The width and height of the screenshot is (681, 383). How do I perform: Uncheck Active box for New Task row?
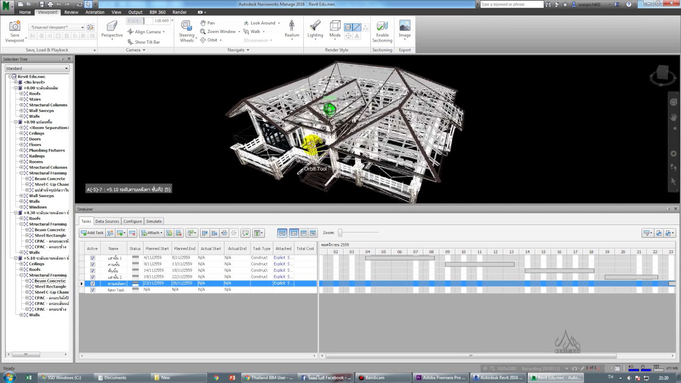(x=93, y=290)
